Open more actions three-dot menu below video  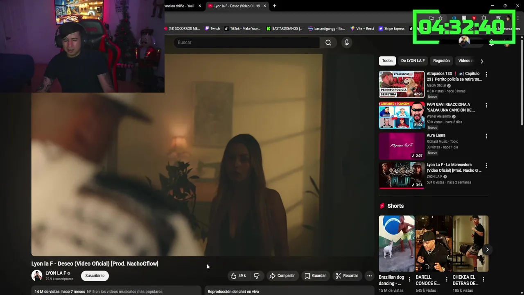tap(369, 276)
